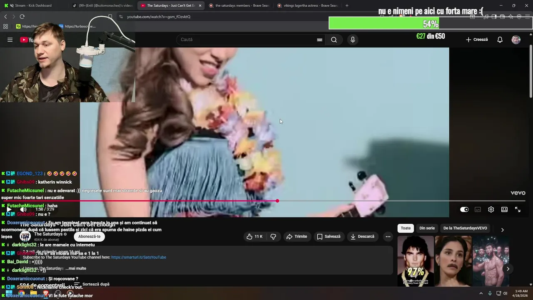Open the short thumbnail showing 97%
Screen dimensions: 533x300
[x=416, y=261]
